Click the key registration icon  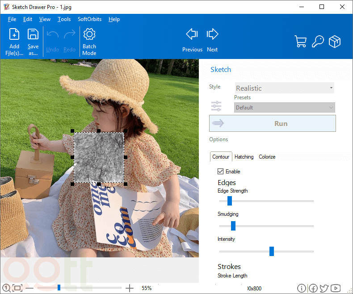coord(318,42)
